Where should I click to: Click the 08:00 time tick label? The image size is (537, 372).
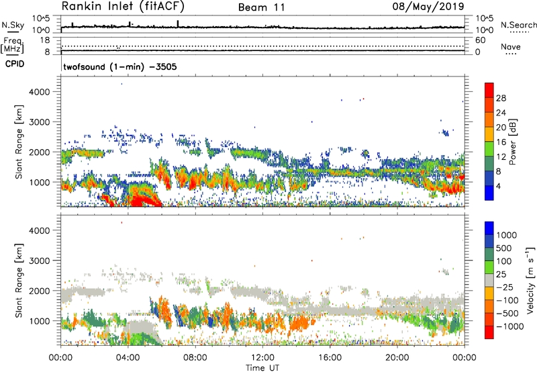pyautogui.click(x=195, y=358)
